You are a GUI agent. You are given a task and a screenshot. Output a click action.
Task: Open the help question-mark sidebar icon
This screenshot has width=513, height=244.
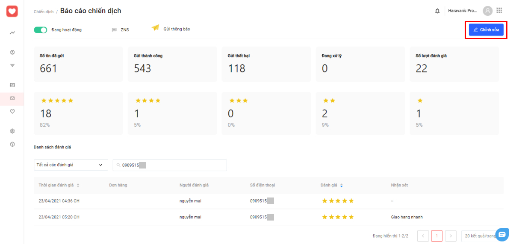click(12, 144)
